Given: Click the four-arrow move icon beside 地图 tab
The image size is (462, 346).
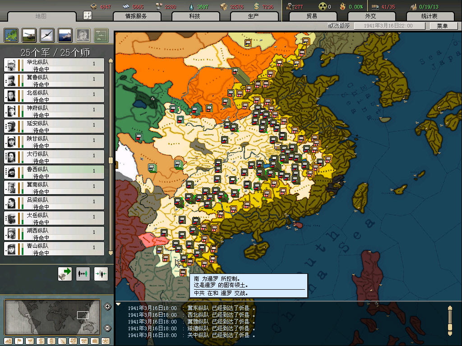Looking at the screenshot, I should tap(88, 15).
